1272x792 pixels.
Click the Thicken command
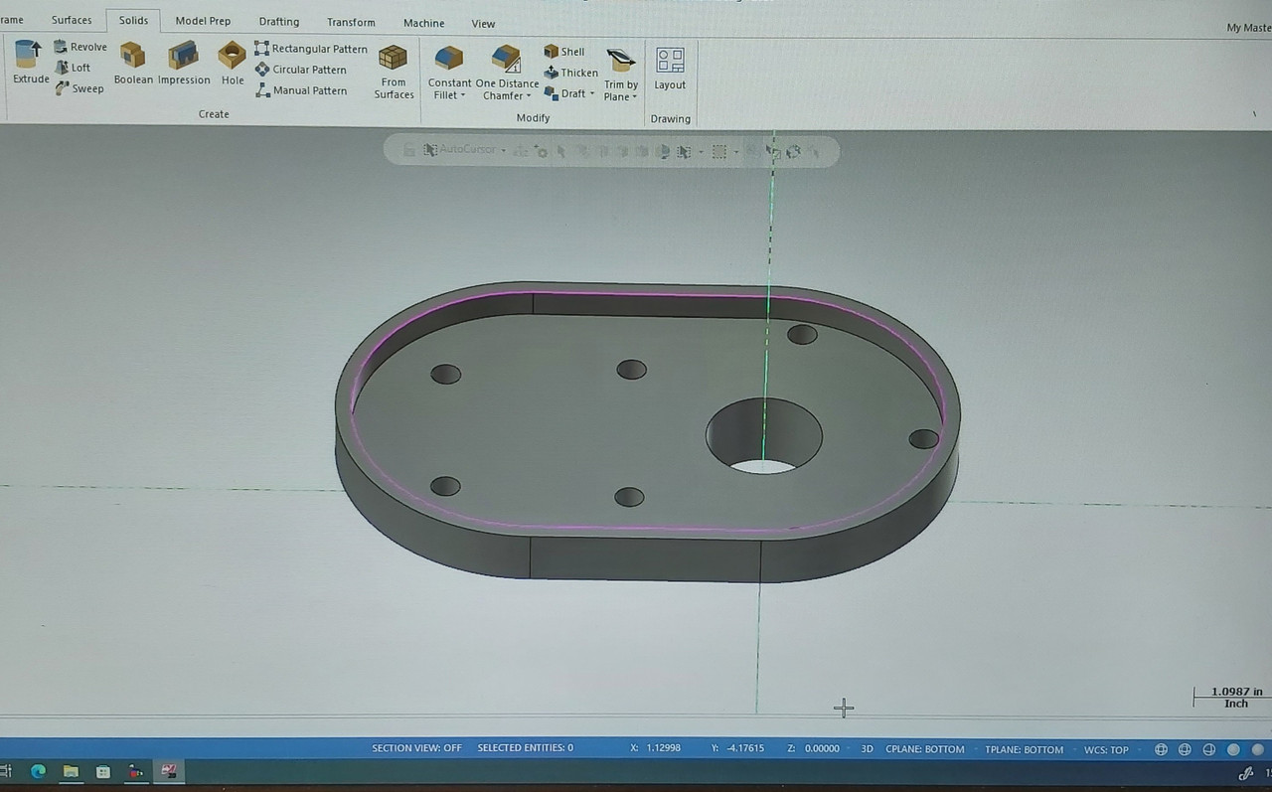click(x=571, y=73)
